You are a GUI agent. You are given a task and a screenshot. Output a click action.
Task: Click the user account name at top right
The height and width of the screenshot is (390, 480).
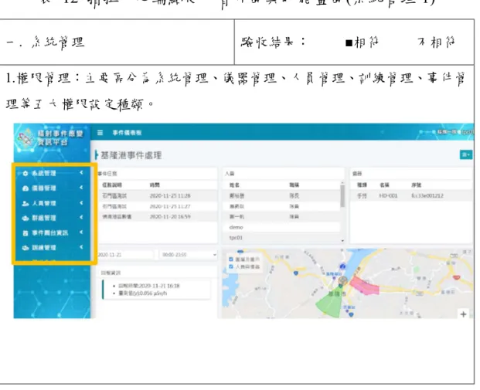tap(454, 132)
